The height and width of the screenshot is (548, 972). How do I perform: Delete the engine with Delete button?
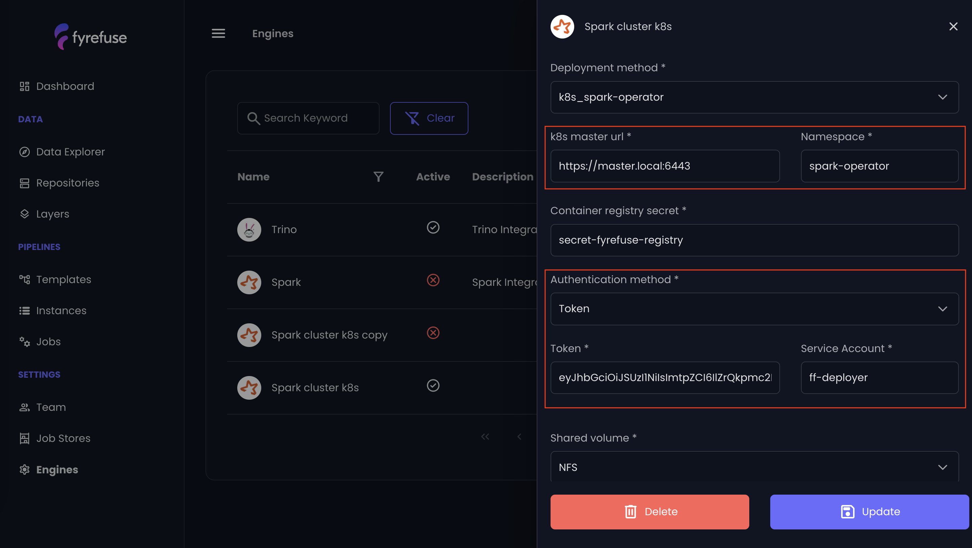(649, 512)
